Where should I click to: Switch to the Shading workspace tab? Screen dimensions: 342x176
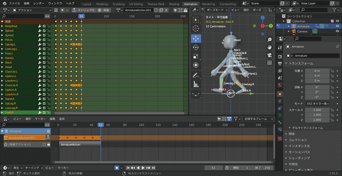174,4
